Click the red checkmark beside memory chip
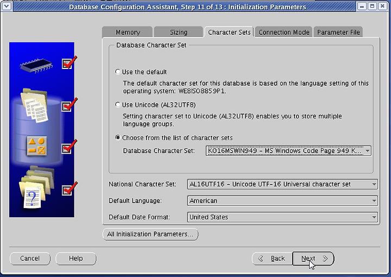Screen dimensions: 391x277 coord(70,62)
